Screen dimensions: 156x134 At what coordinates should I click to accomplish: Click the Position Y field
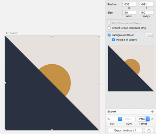click(x=147, y=4)
